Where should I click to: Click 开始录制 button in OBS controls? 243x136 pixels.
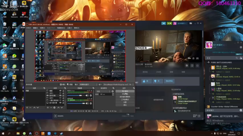coord(125,94)
